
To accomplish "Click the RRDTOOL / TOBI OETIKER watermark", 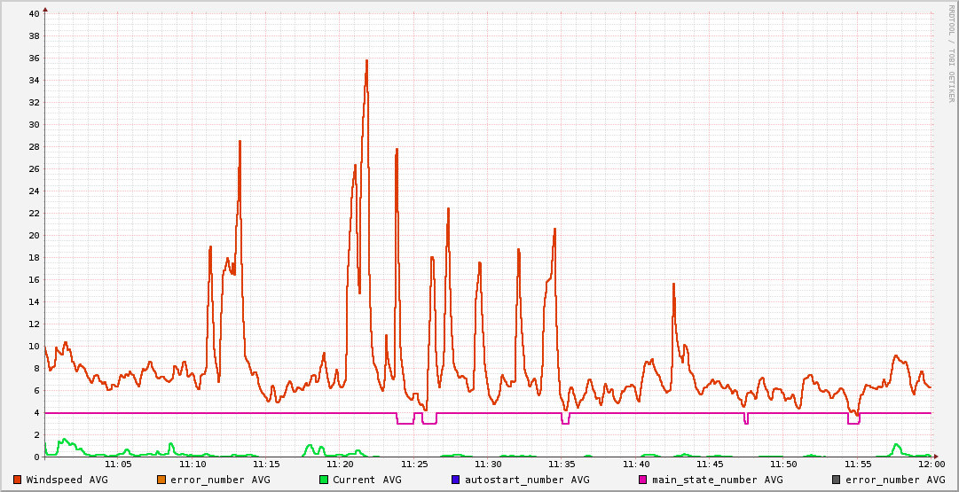I will (x=951, y=53).
